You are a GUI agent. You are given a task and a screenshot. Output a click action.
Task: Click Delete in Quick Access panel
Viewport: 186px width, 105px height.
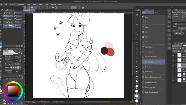click(153, 27)
